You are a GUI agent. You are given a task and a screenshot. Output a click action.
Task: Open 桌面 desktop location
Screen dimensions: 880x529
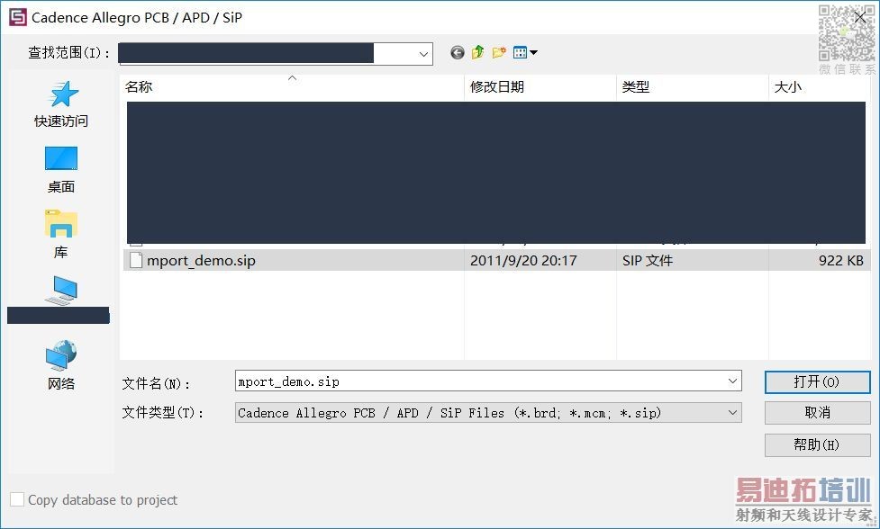61,170
